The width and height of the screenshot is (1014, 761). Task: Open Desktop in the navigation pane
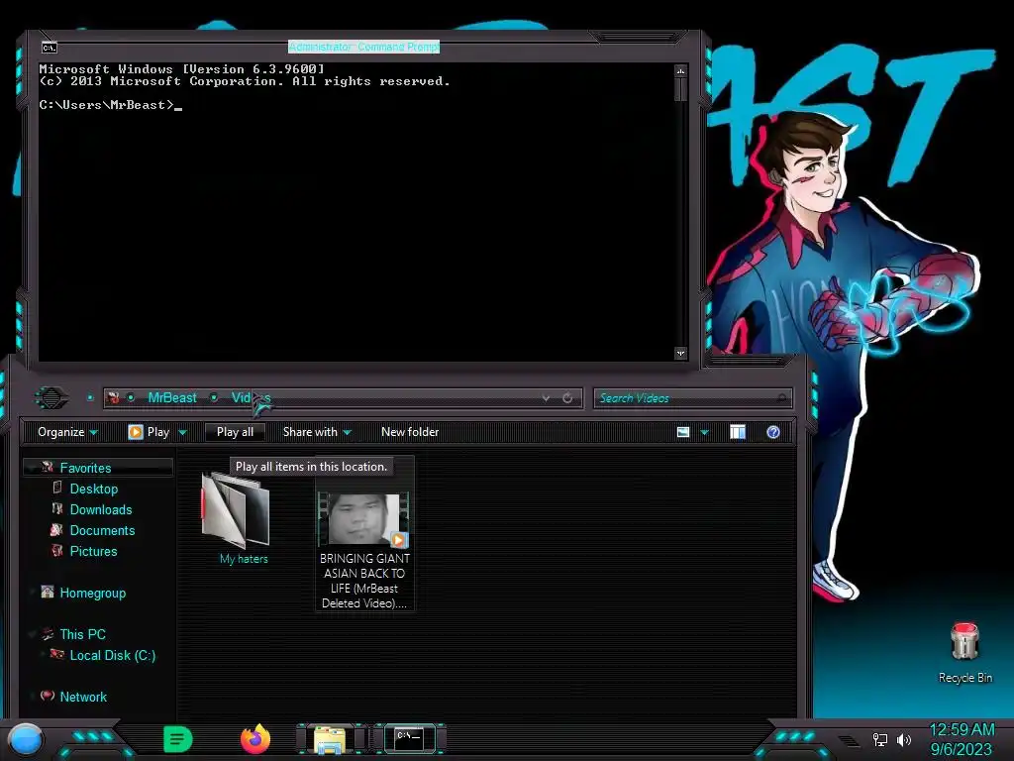(x=94, y=489)
